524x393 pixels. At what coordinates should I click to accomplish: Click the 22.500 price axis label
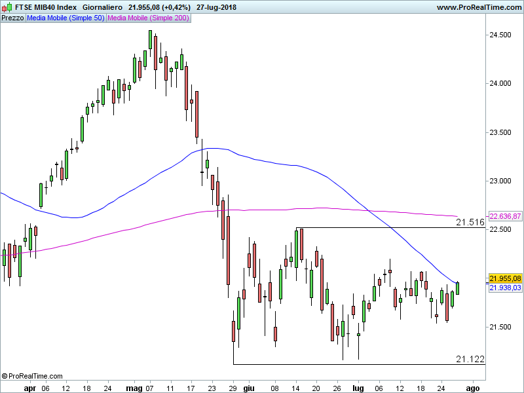click(500, 229)
